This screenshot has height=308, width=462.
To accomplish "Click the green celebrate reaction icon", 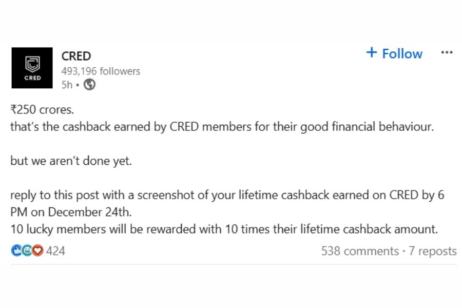I will [27, 251].
